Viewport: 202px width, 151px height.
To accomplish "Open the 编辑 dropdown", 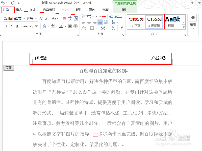I will (x=193, y=26).
